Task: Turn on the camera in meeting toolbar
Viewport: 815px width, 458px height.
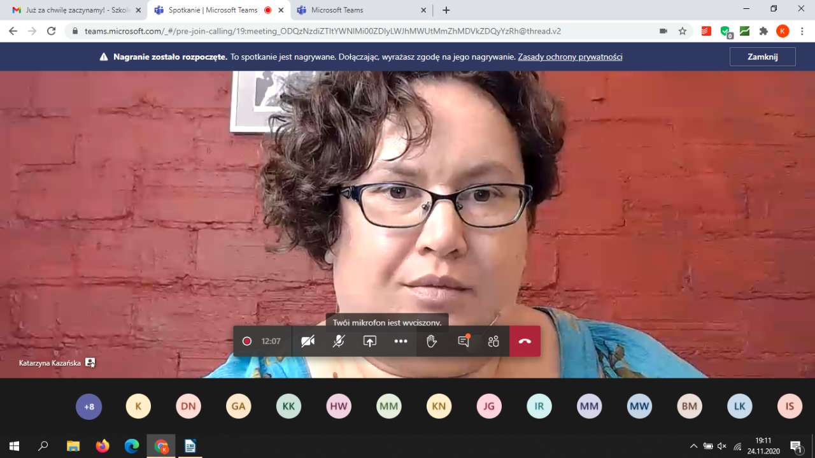Action: point(308,341)
